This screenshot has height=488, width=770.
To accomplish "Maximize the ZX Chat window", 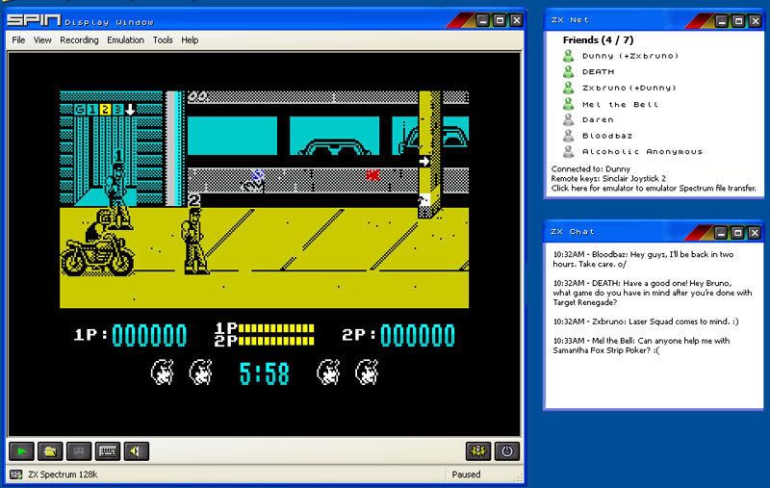I will 737,233.
